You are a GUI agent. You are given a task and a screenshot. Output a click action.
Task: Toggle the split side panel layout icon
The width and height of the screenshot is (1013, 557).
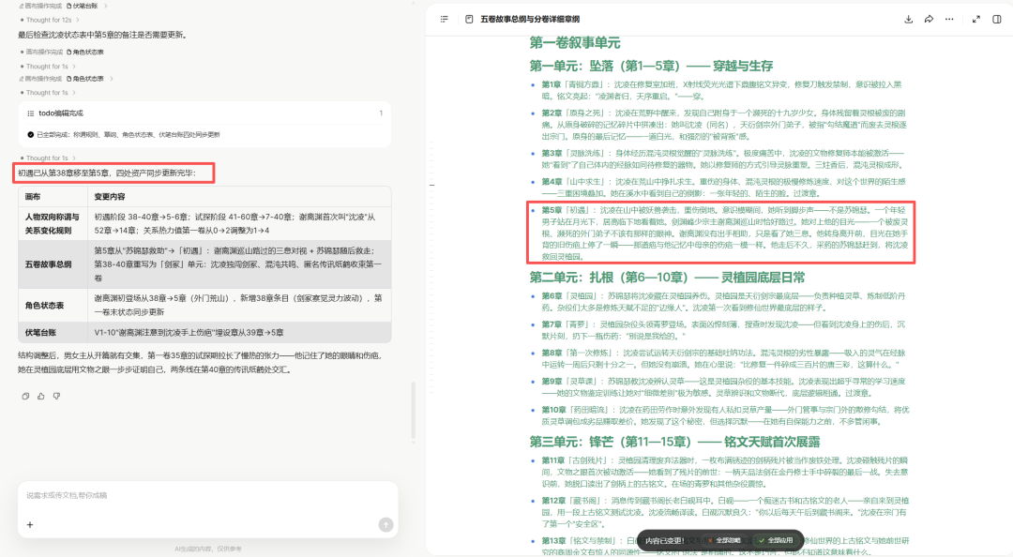(997, 20)
